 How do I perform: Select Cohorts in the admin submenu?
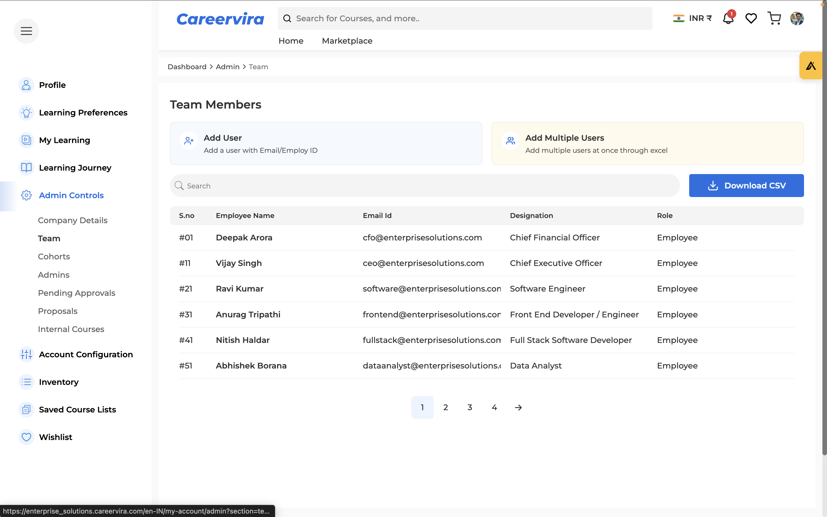[x=54, y=256]
